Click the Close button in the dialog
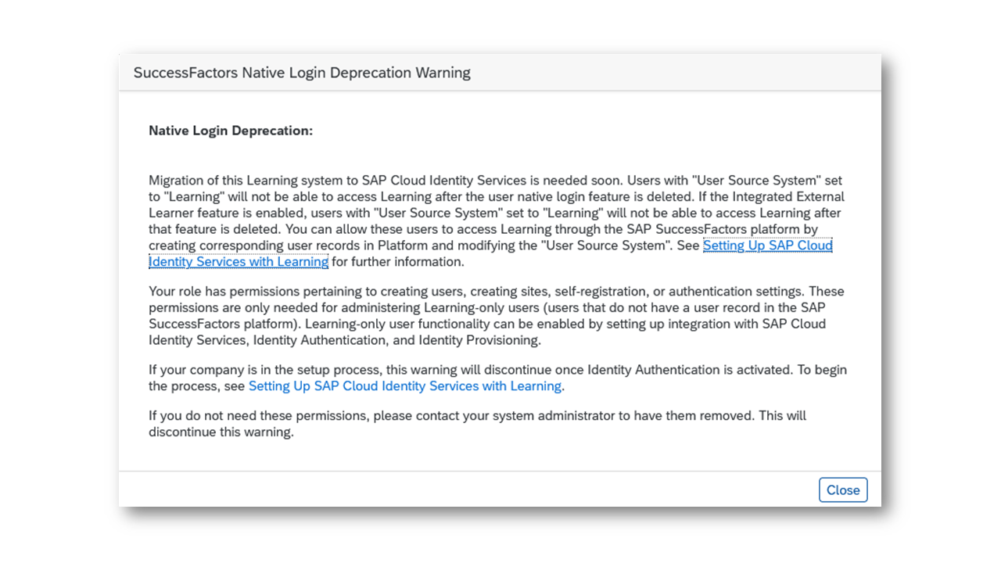Image resolution: width=1001 pixels, height=563 pixels. [843, 489]
